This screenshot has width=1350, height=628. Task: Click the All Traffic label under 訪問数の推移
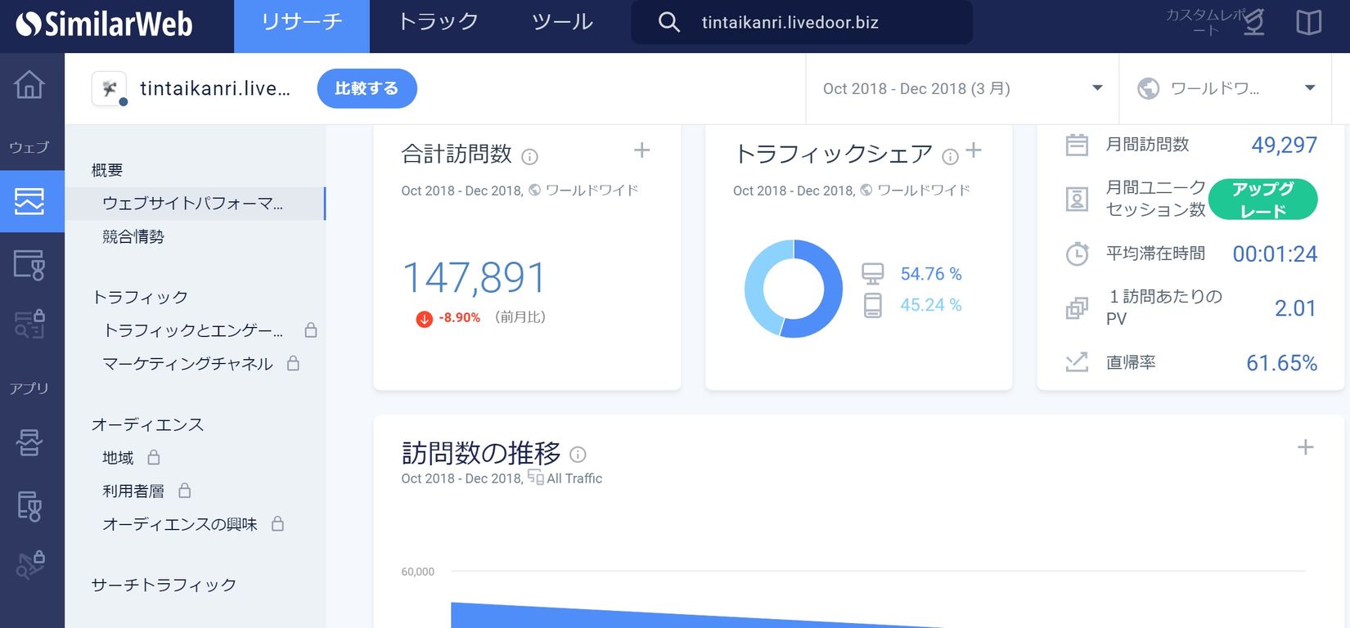point(574,478)
